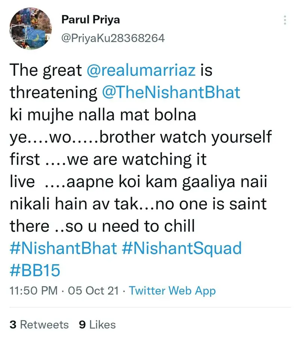The width and height of the screenshot is (300, 338).
Task: Open the #NishantBhat hashtag
Action: point(61,249)
